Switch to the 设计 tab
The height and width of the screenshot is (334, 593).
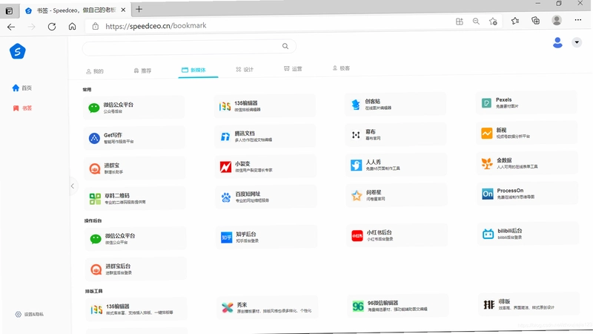click(x=245, y=69)
